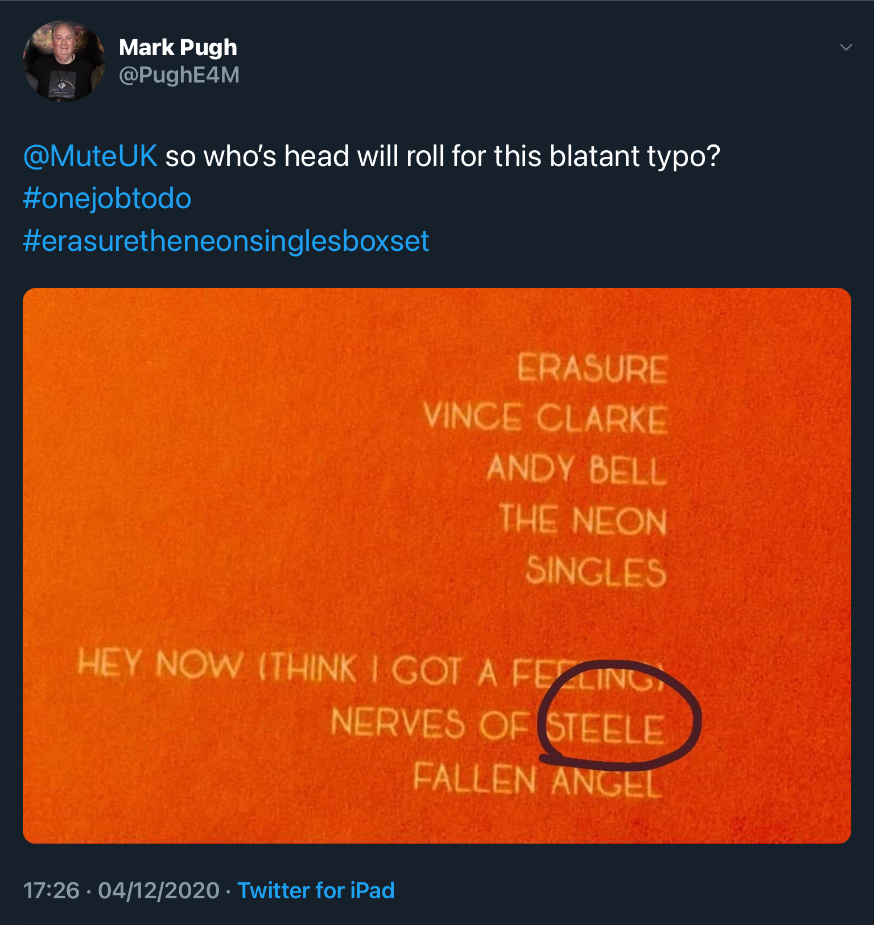Open the #erasuretheneonsinglesboxset hashtag

point(226,241)
